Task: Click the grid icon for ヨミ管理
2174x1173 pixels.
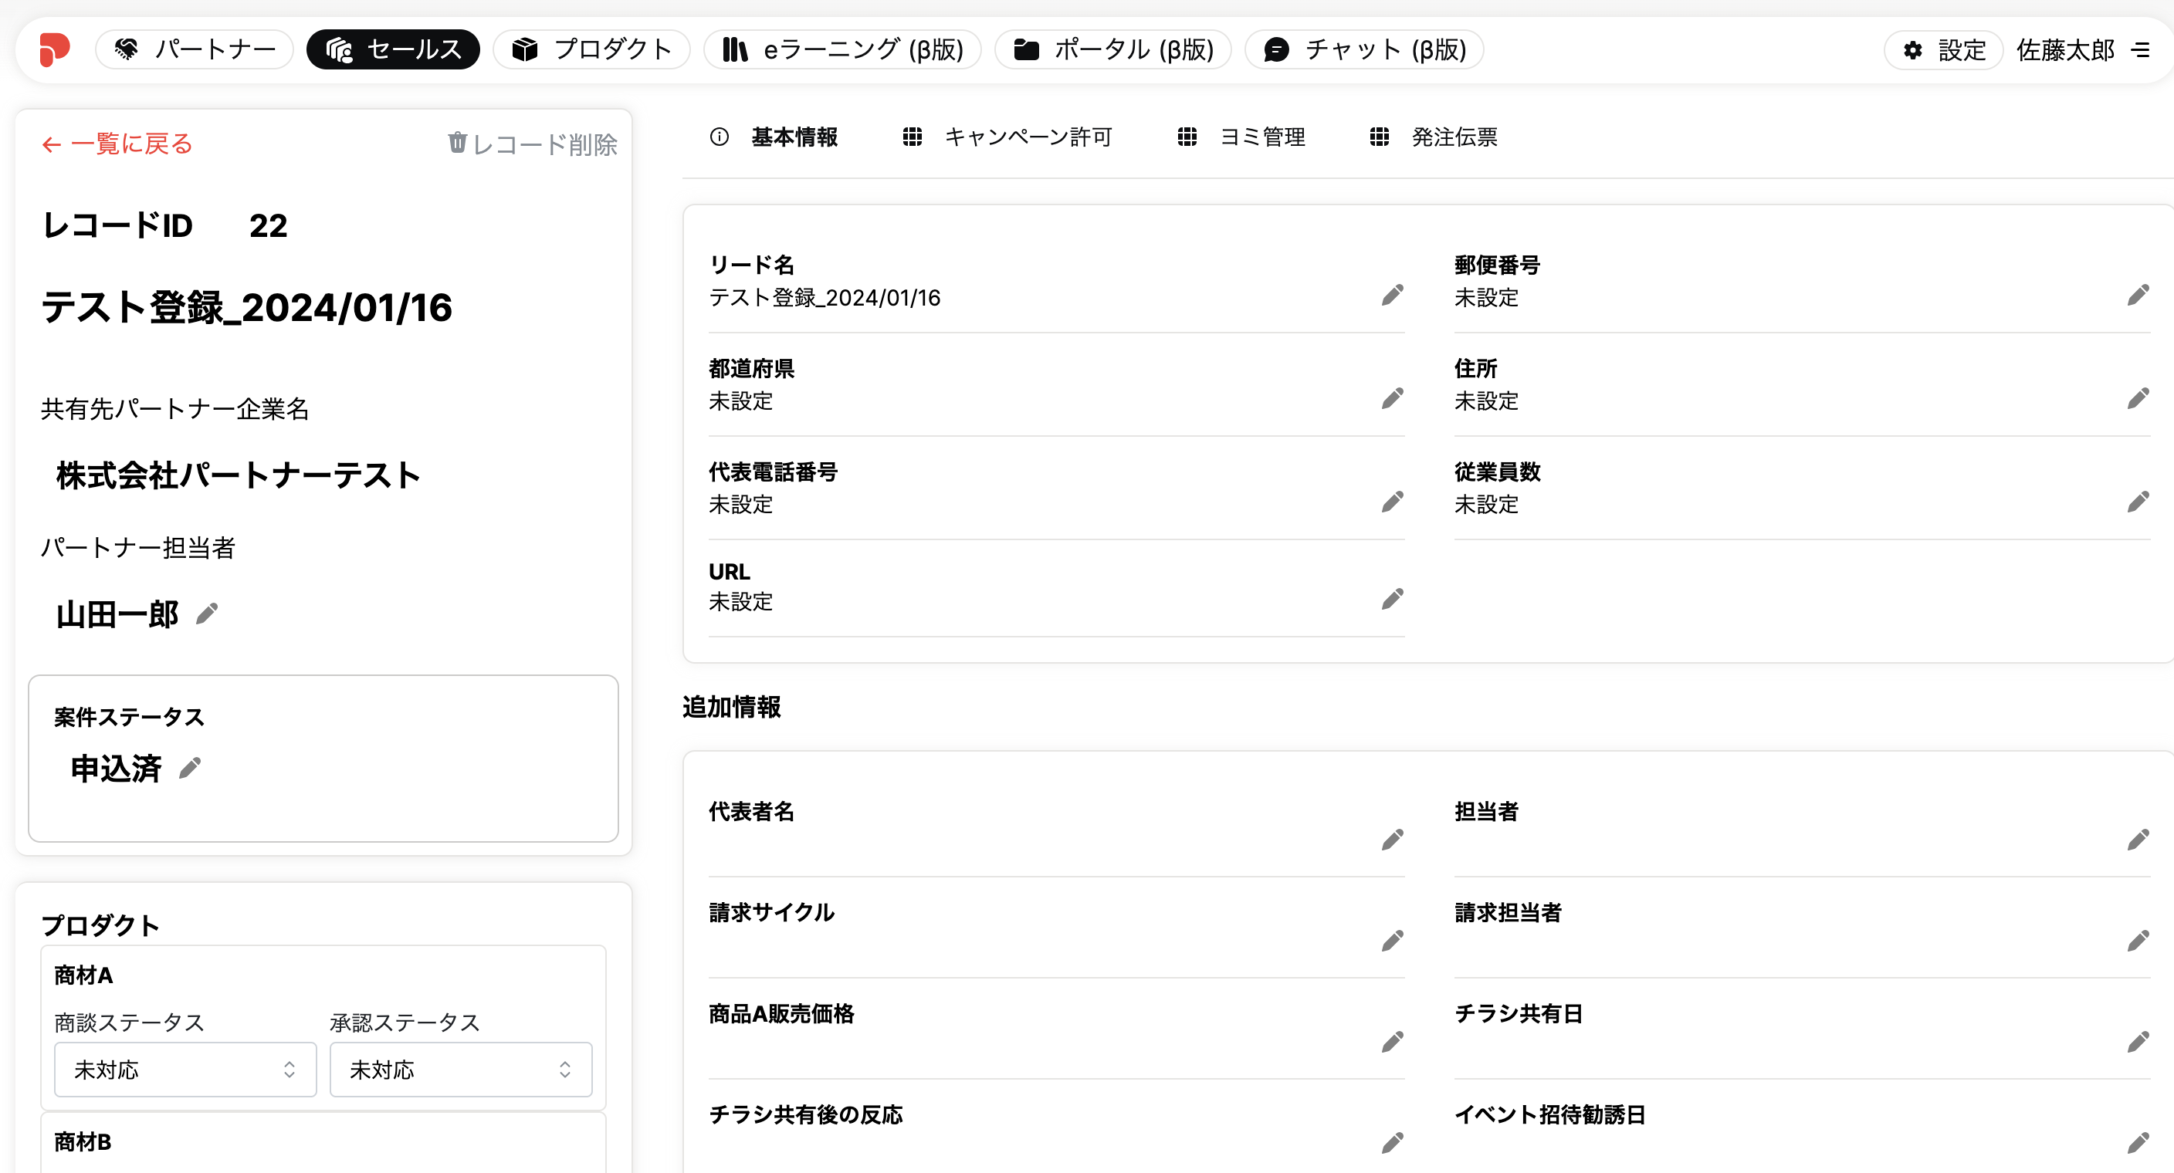Action: (1187, 137)
